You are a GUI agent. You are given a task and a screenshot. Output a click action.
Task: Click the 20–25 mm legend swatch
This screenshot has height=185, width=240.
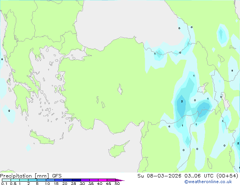[x=67, y=180]
